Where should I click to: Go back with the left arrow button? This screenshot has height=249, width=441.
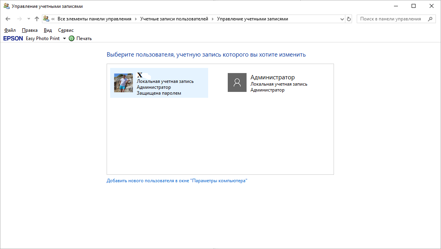coord(8,19)
